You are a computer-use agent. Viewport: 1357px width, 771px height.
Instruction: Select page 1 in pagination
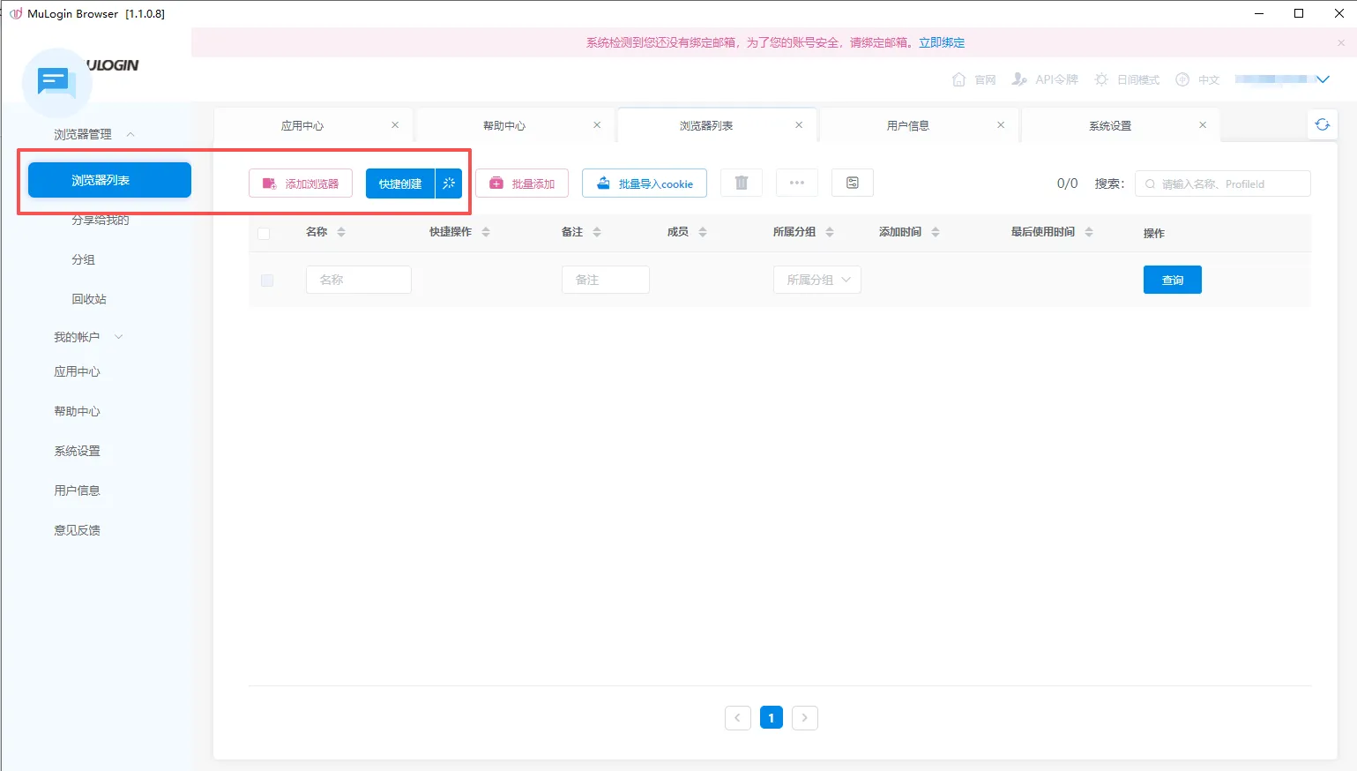tap(772, 718)
